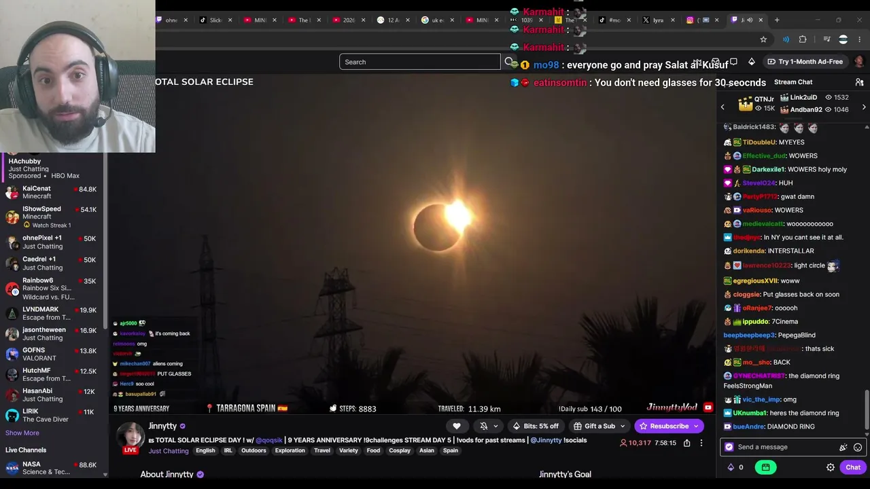The height and width of the screenshot is (489, 870).
Task: Open the Jinnytty channel name link
Action: click(162, 426)
